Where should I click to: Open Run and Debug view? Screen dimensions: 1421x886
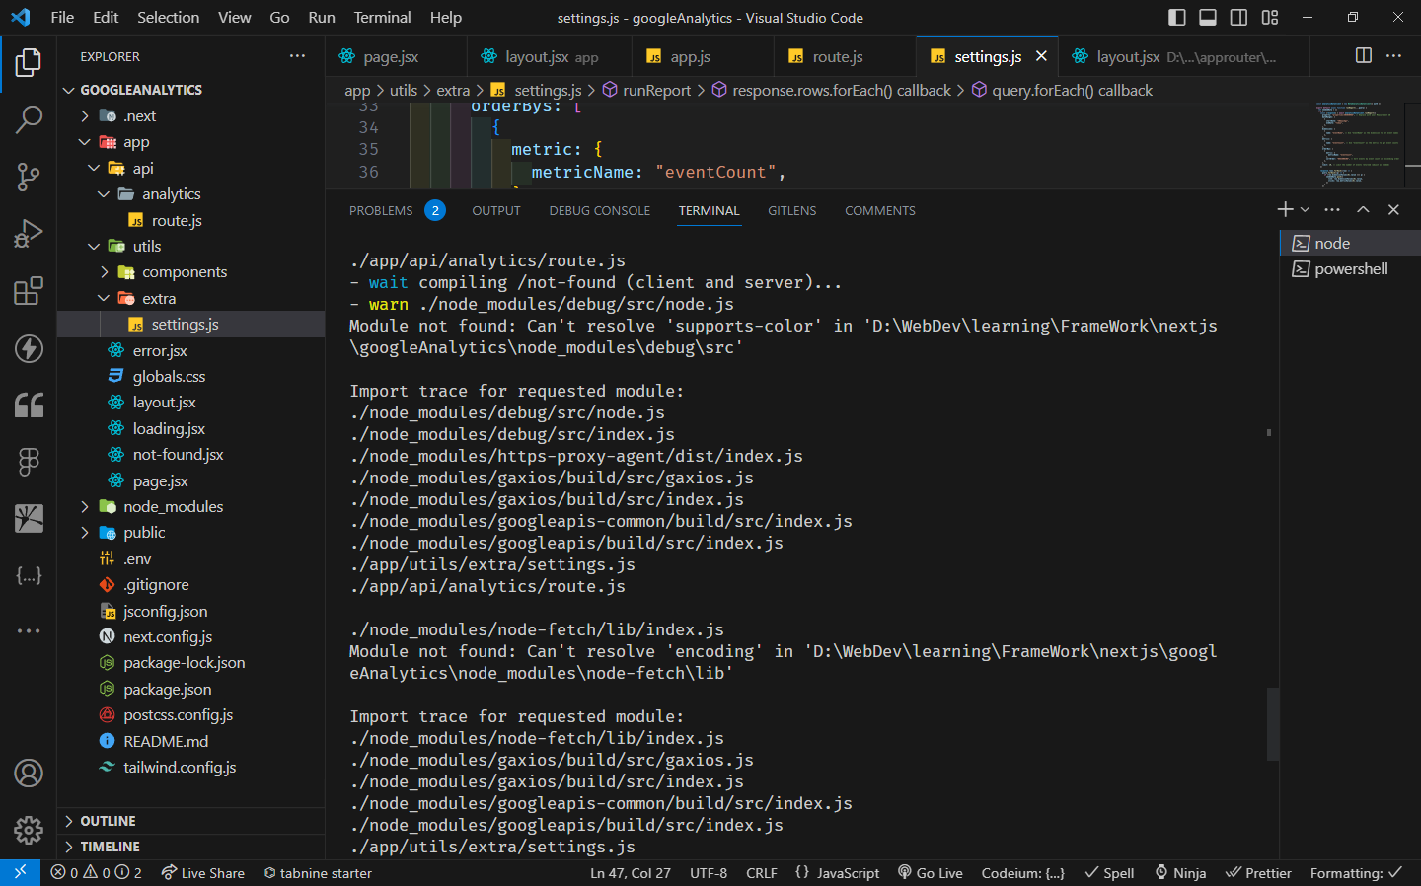click(x=29, y=234)
